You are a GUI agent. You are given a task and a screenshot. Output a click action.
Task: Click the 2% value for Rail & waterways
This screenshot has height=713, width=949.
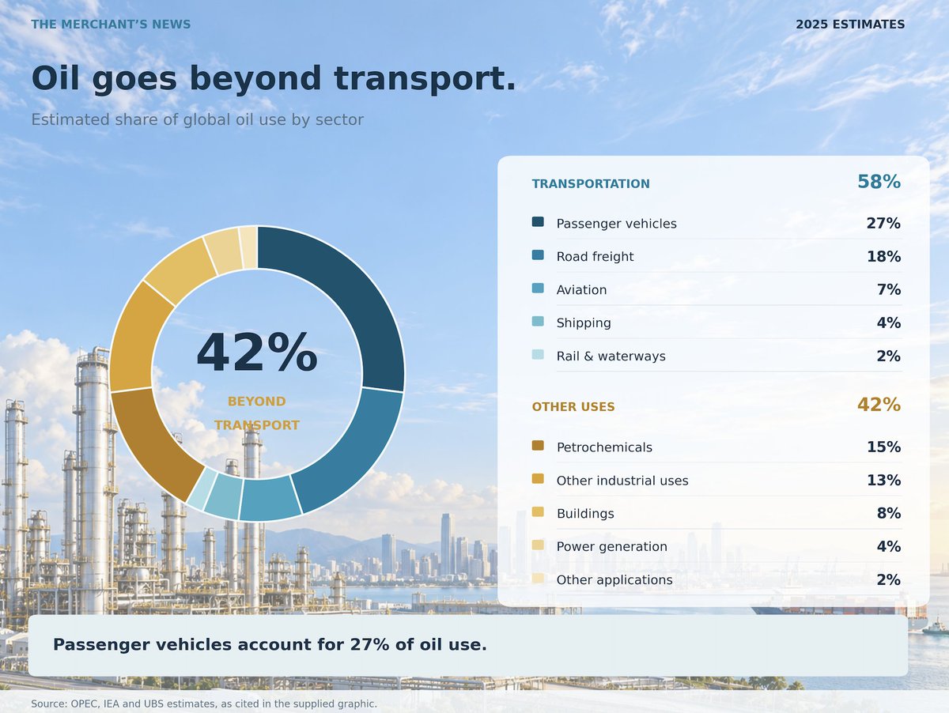click(889, 356)
